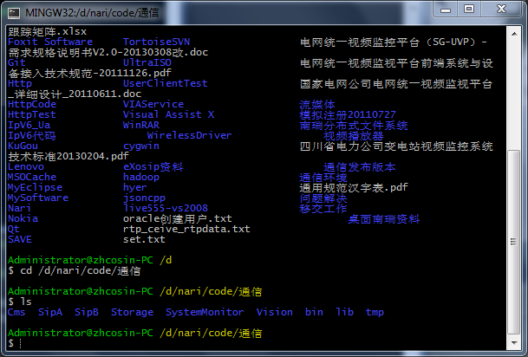Click the '南瑞分布式文件系统' entry
Viewport: 528px width, 357px height.
tap(354, 126)
